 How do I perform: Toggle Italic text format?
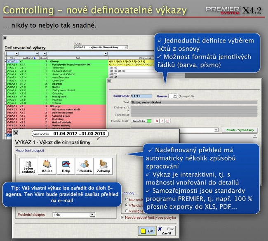coord(162,121)
